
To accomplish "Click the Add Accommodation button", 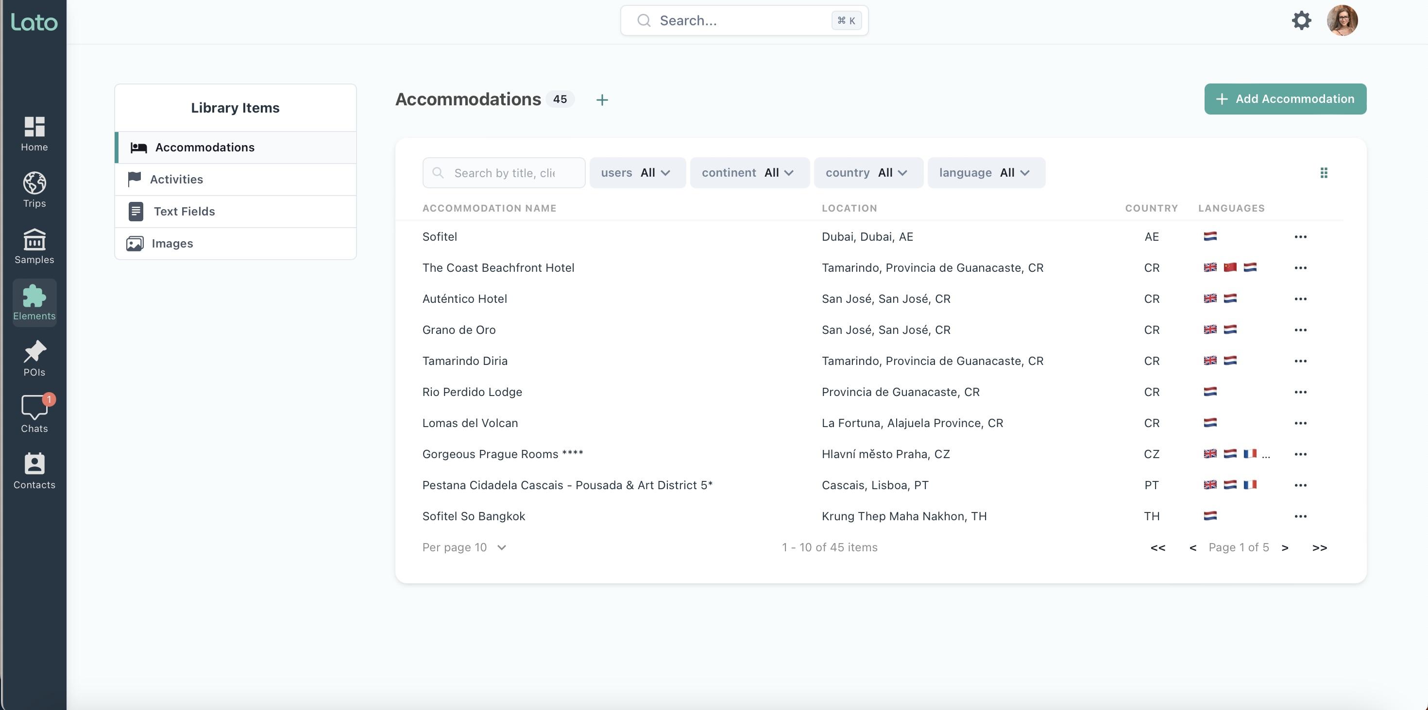I will point(1284,99).
